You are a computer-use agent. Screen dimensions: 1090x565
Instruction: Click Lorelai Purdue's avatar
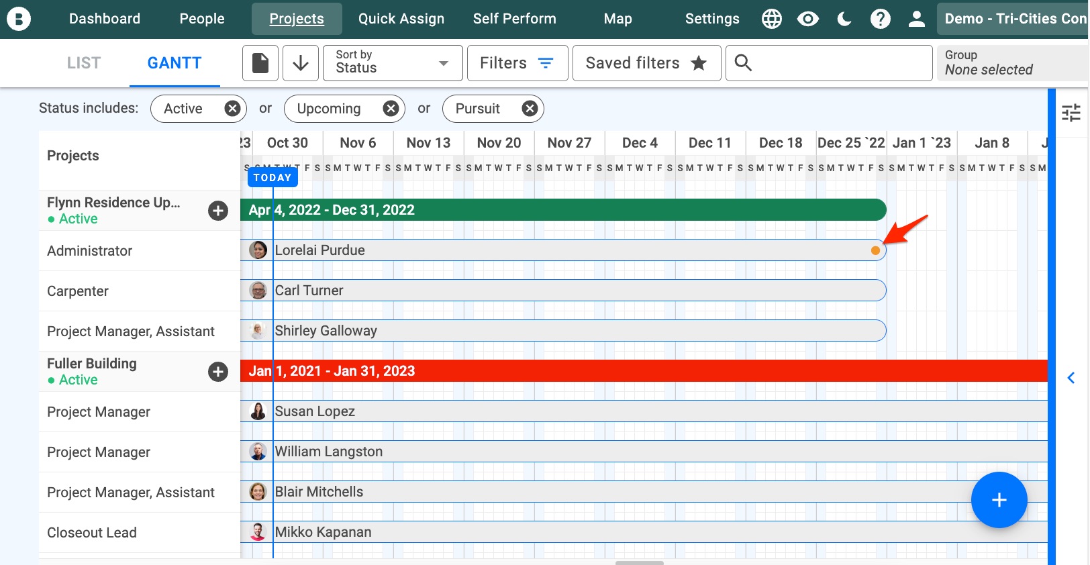pos(258,250)
